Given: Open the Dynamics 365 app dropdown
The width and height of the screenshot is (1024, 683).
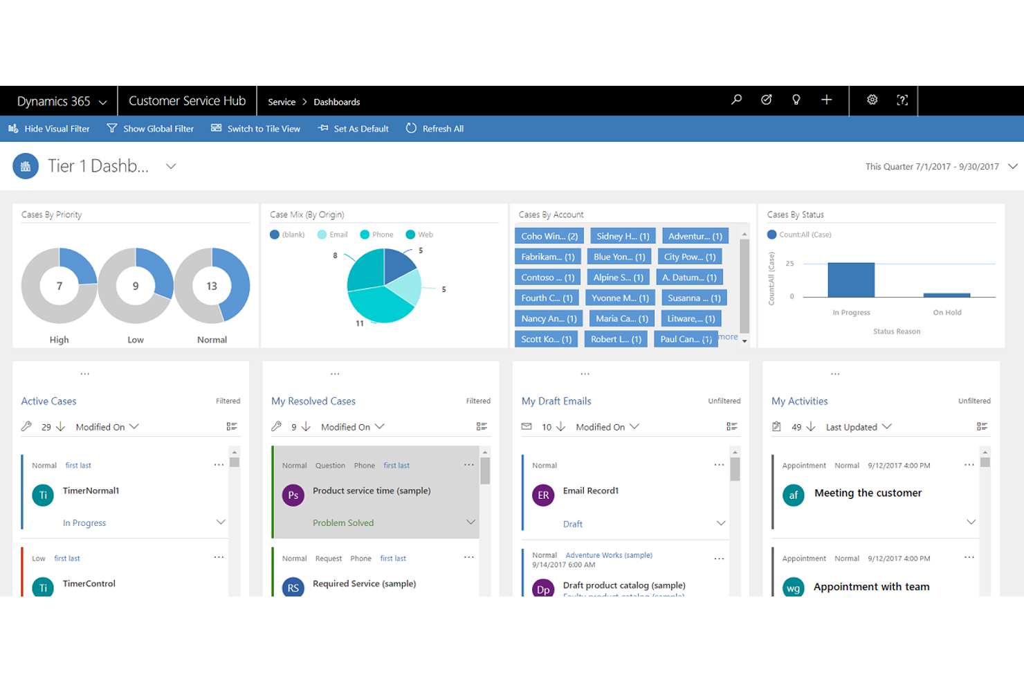Looking at the screenshot, I should pyautogui.click(x=62, y=102).
